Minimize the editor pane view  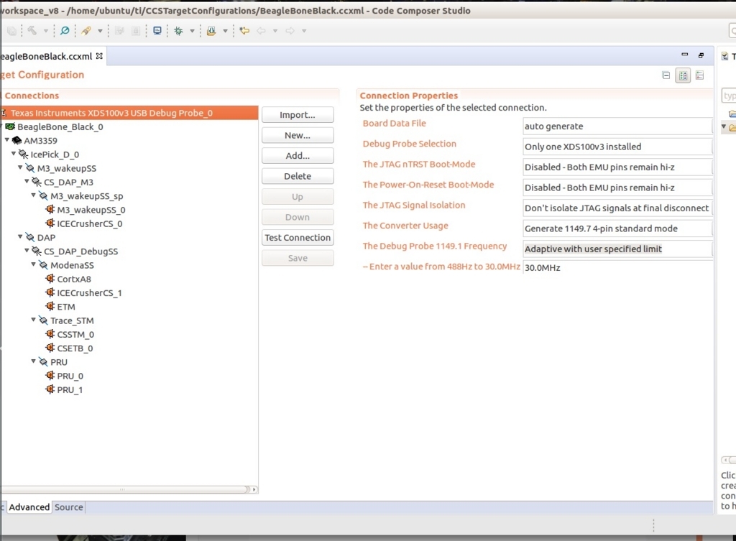pyautogui.click(x=685, y=55)
